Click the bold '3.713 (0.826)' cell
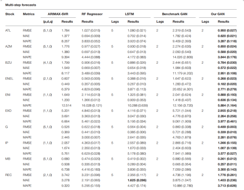Viewport: 244px width, 190px height. (227, 186)
